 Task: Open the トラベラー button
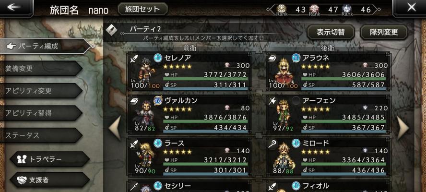50,159
